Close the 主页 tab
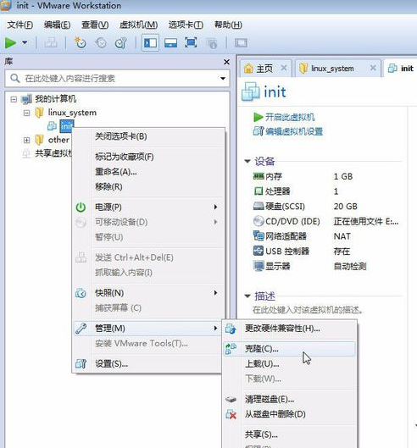The image size is (417, 448). (x=284, y=68)
